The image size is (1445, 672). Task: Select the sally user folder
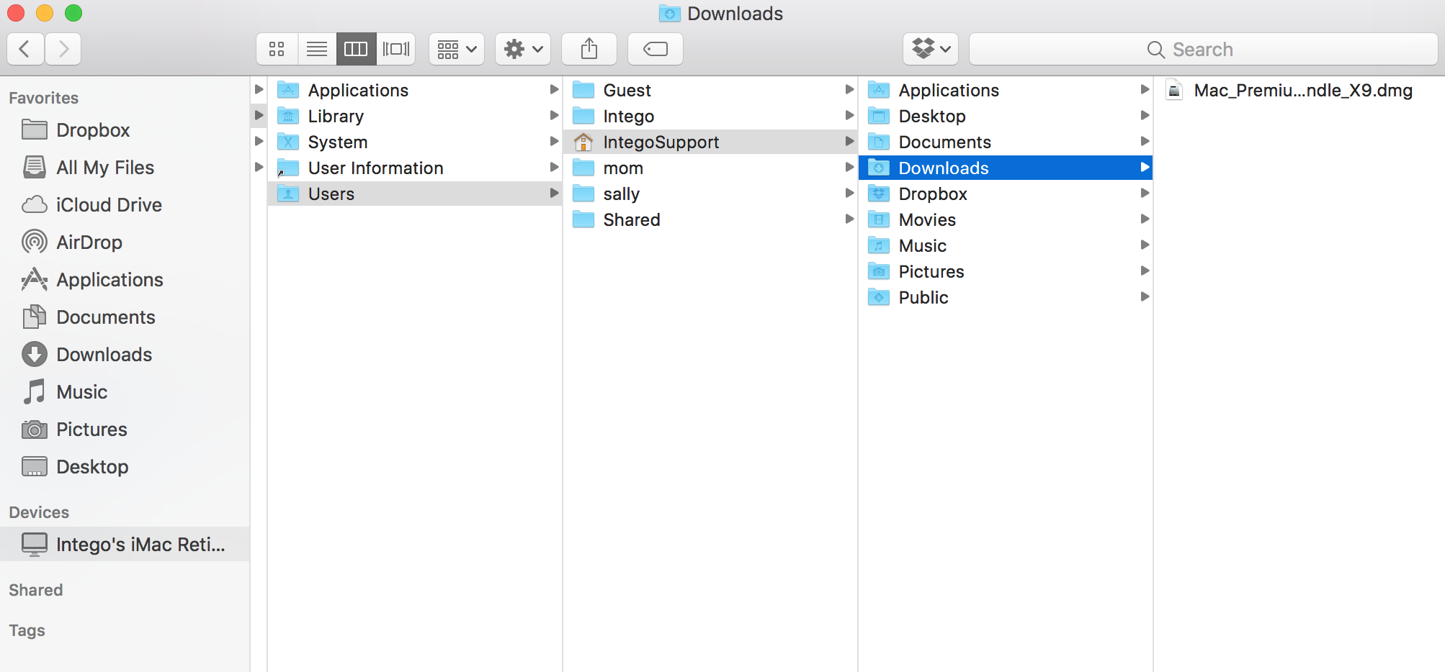click(x=710, y=194)
